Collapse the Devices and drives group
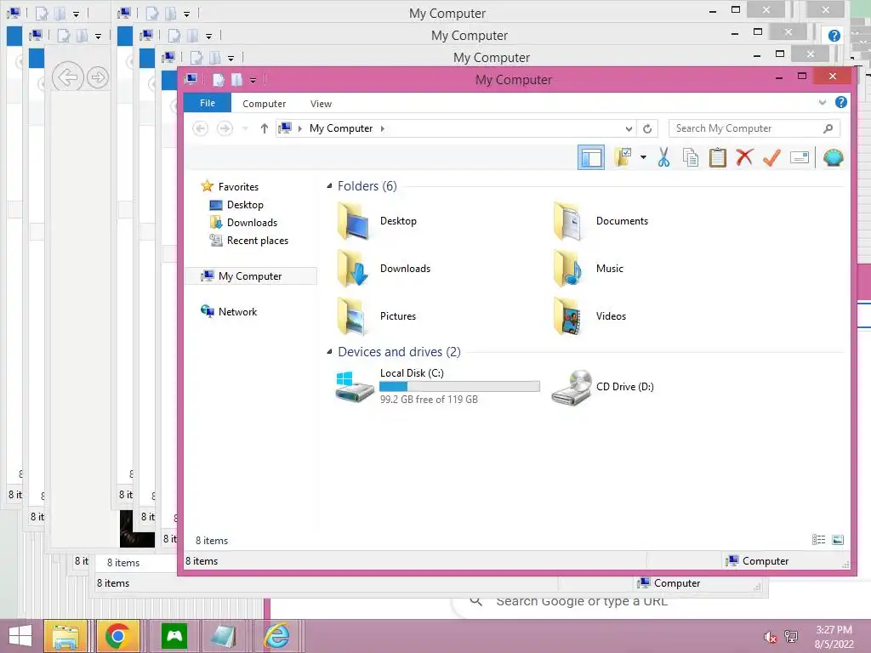This screenshot has width=871, height=653. [x=329, y=351]
